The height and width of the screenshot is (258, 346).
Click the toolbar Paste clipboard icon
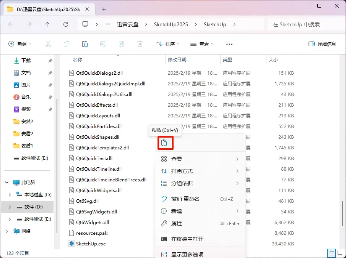coord(85,44)
